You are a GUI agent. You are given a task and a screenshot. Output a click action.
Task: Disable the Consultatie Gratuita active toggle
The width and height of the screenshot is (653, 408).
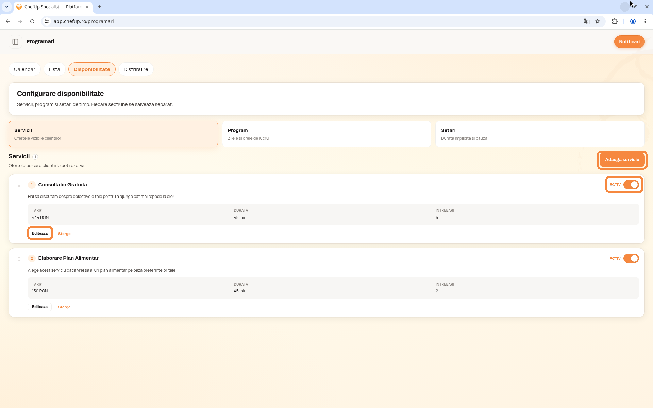pyautogui.click(x=631, y=185)
